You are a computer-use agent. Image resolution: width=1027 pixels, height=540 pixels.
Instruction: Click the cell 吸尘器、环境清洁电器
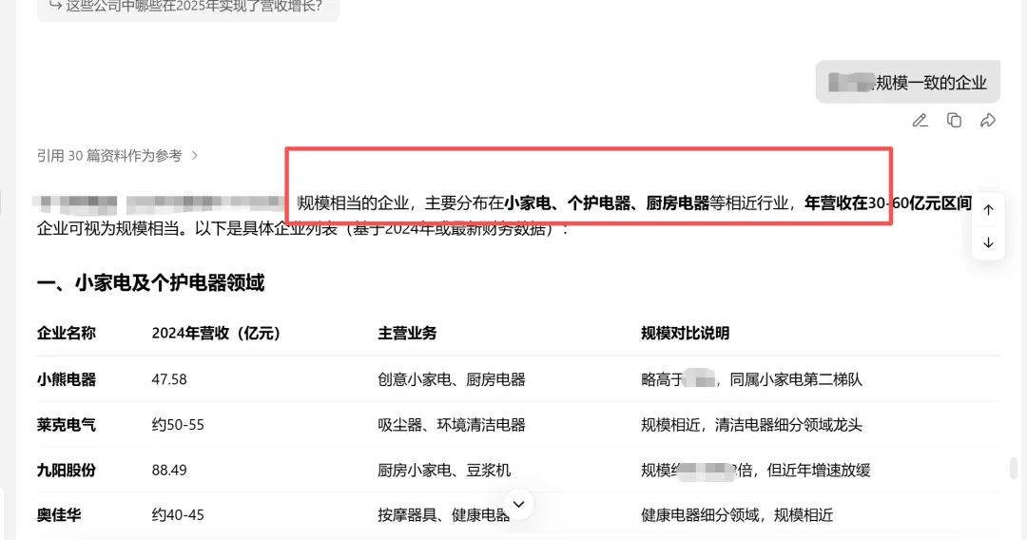click(x=452, y=425)
